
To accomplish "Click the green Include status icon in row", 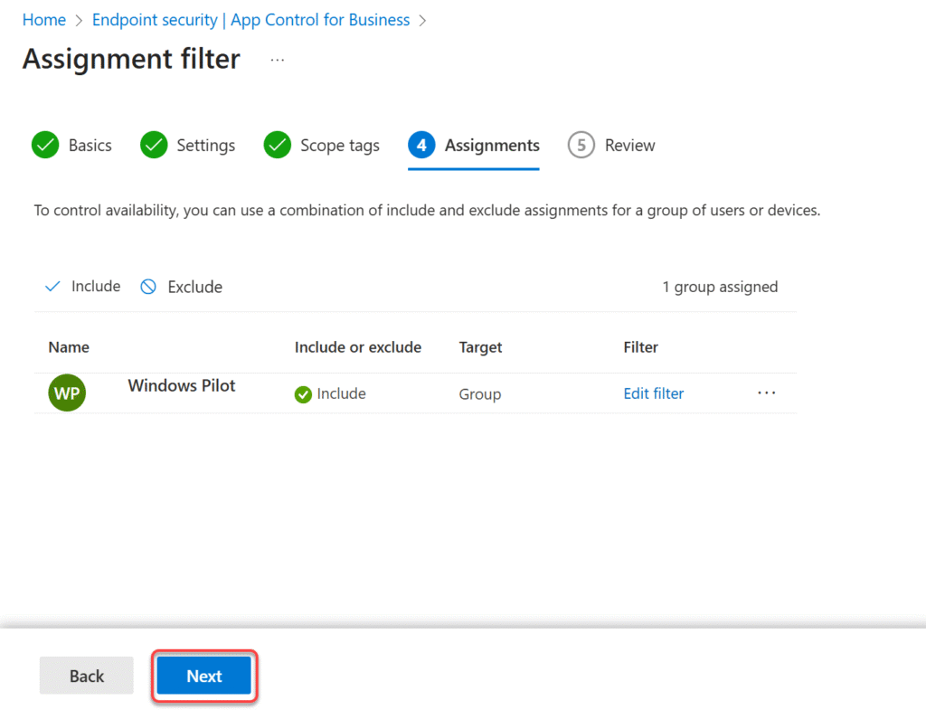I will (303, 394).
